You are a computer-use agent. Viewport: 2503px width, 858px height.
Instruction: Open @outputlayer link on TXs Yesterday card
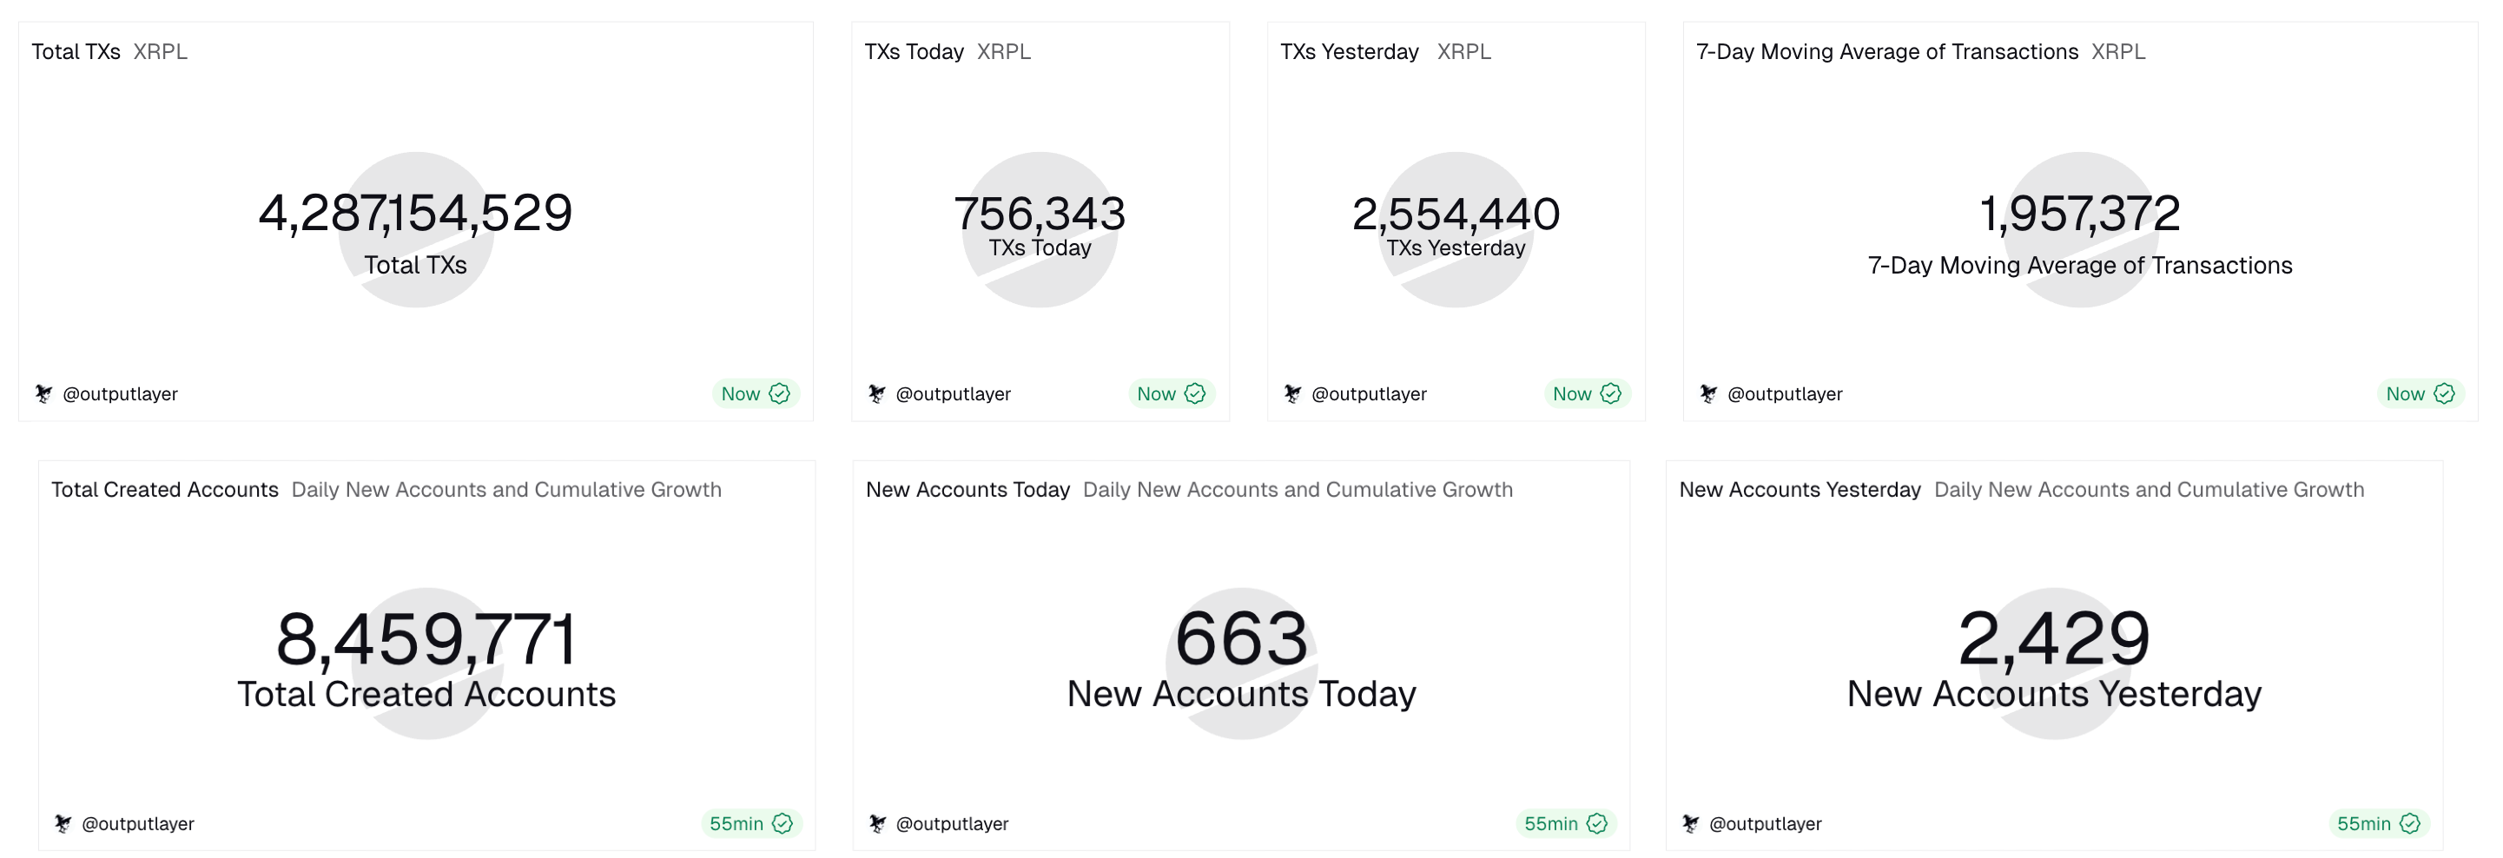coord(1369,393)
